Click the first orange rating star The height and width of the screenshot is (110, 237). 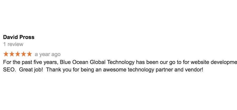(6, 54)
